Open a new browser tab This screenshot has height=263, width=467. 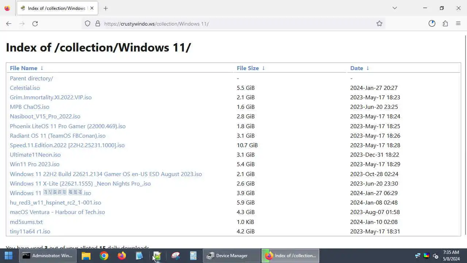pos(105,8)
